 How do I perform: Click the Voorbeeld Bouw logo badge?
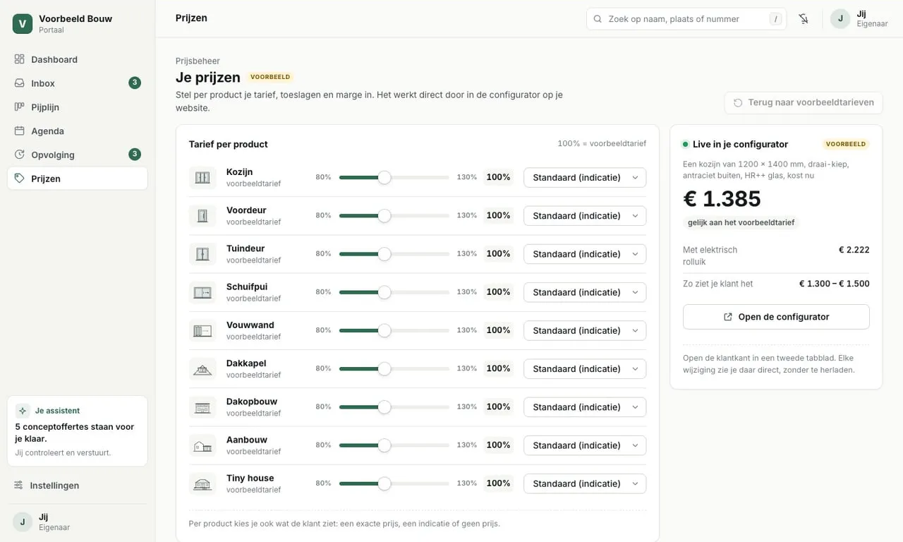(x=23, y=24)
